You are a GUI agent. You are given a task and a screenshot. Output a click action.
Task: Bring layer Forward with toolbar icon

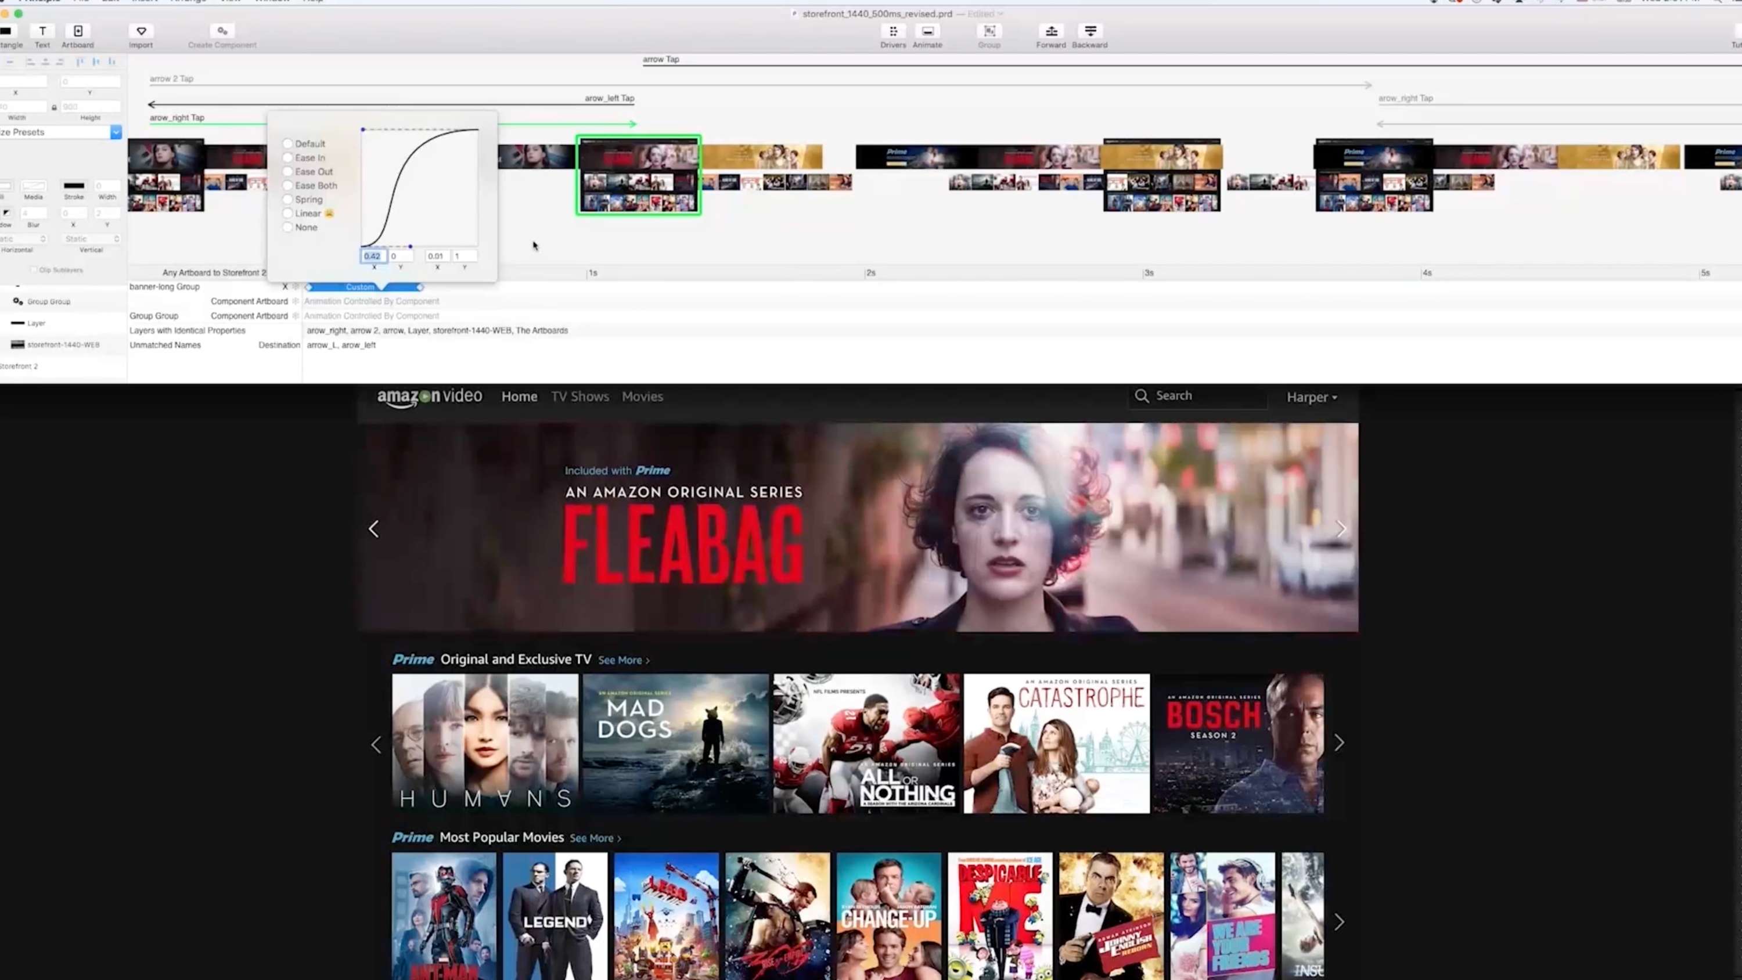[1051, 31]
